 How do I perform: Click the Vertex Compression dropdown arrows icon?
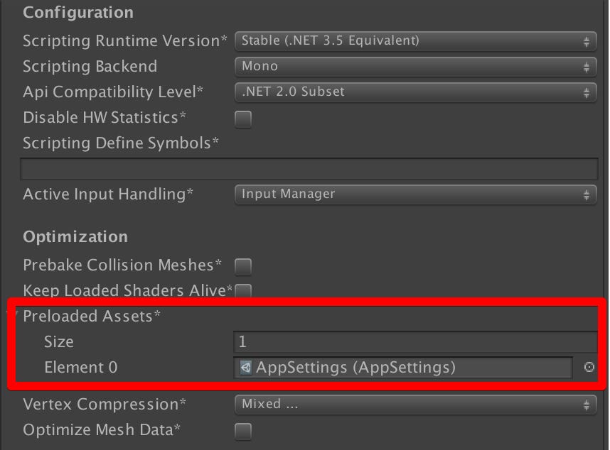coord(587,404)
